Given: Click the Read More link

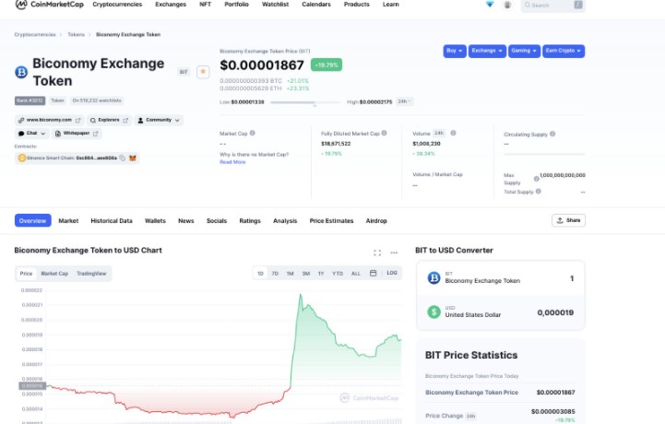Looking at the screenshot, I should (232, 162).
